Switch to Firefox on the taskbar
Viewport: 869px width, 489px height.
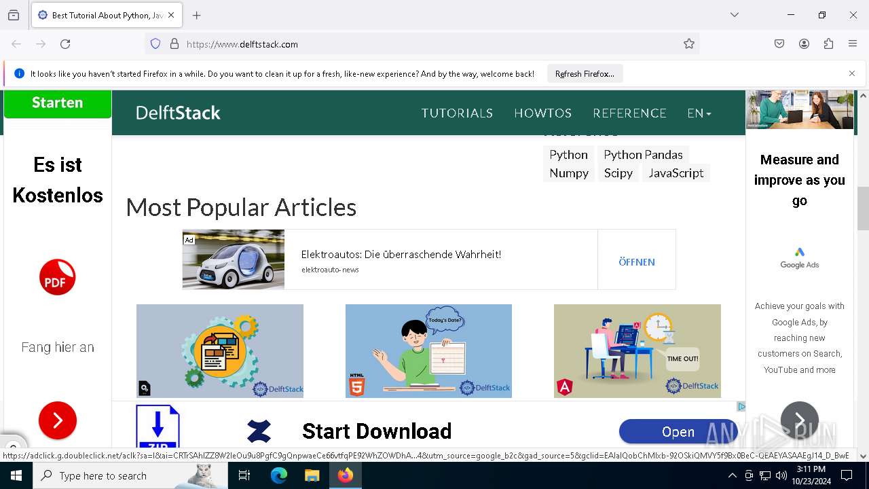point(346,475)
